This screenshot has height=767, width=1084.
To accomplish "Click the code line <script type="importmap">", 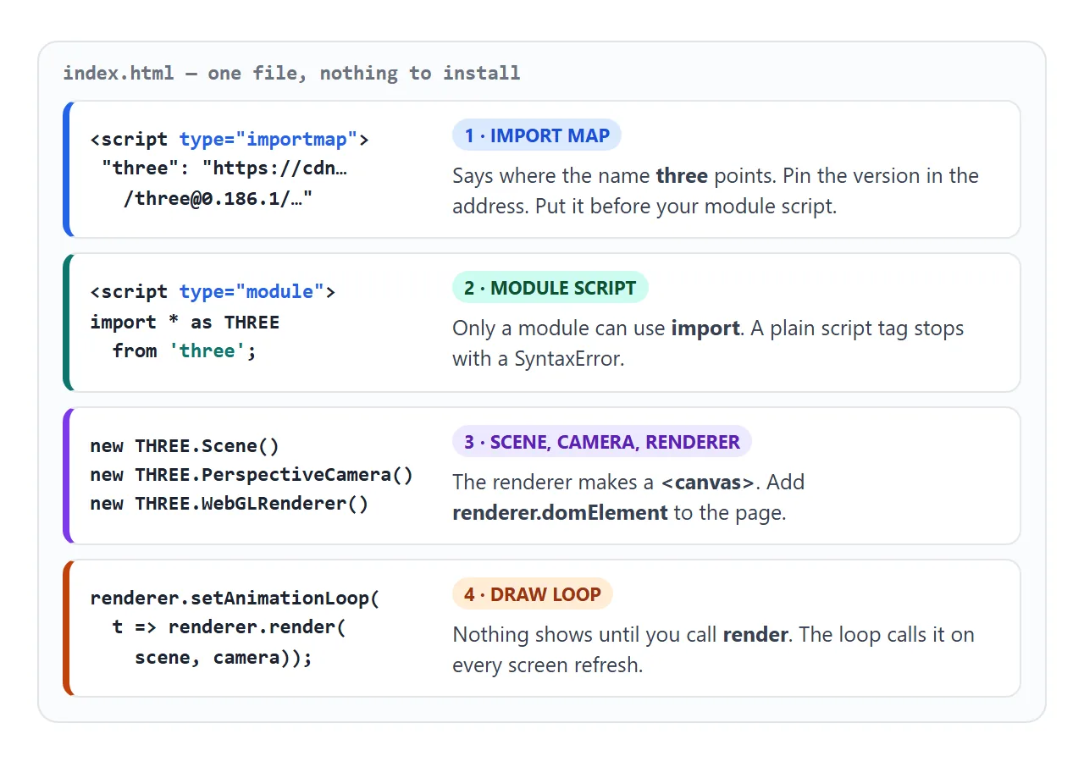I will tap(230, 140).
